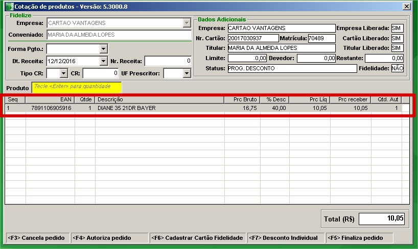This screenshot has height=249, width=418.
Task: Close the Cotação de produtos window
Action: (x=406, y=6)
